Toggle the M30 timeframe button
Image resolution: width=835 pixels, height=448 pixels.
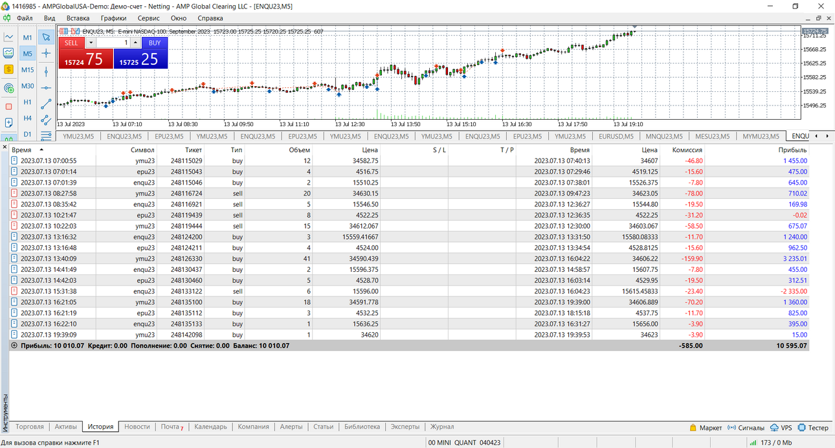click(x=28, y=86)
